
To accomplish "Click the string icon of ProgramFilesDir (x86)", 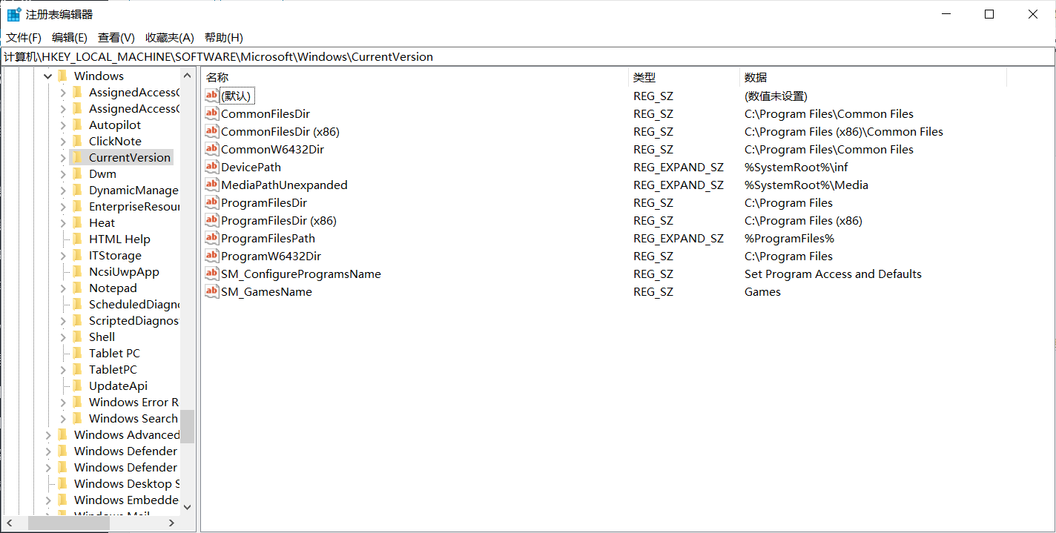I will click(212, 220).
